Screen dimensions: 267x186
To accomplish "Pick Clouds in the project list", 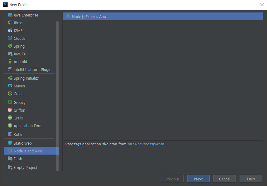I will [19, 39].
